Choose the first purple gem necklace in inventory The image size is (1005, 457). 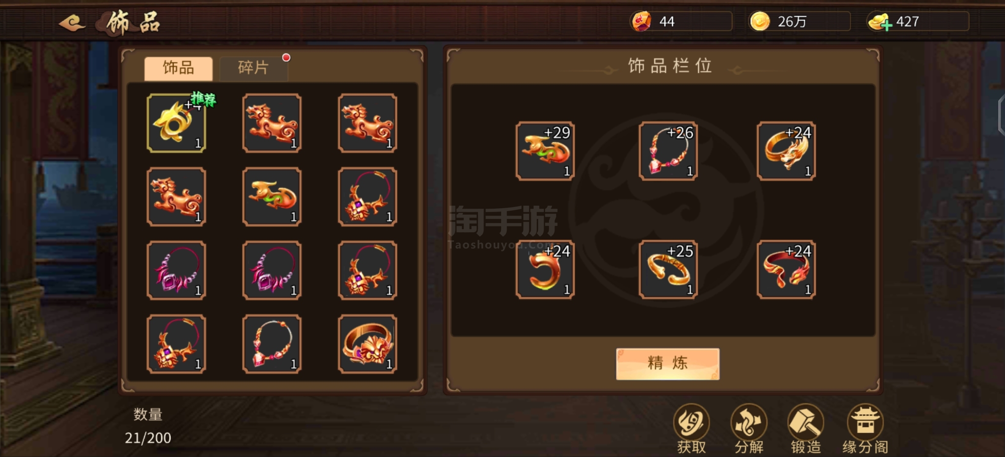(176, 270)
